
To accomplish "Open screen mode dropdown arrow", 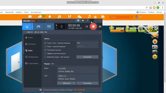I will point(32,26).
